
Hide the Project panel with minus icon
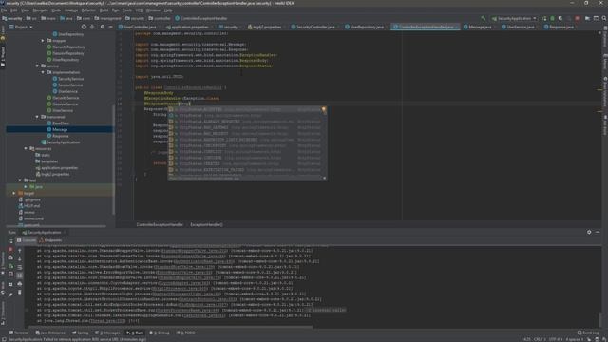(x=110, y=27)
